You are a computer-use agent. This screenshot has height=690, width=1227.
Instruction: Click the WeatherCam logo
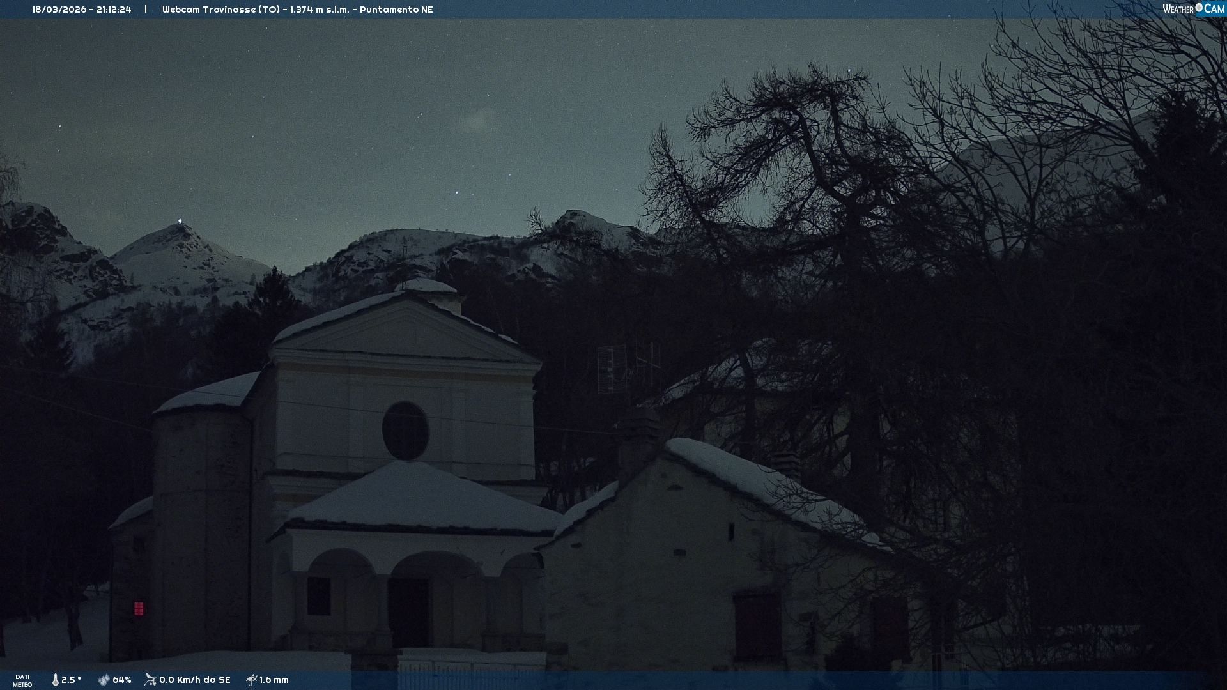[1193, 9]
